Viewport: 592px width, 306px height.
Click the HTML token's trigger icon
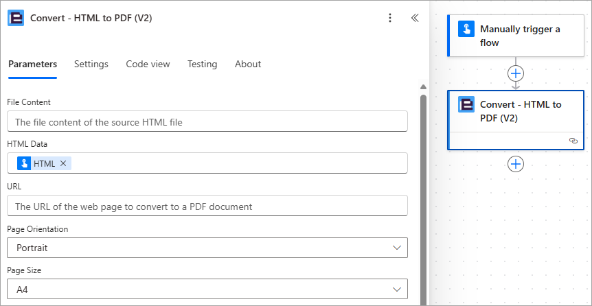(x=24, y=163)
